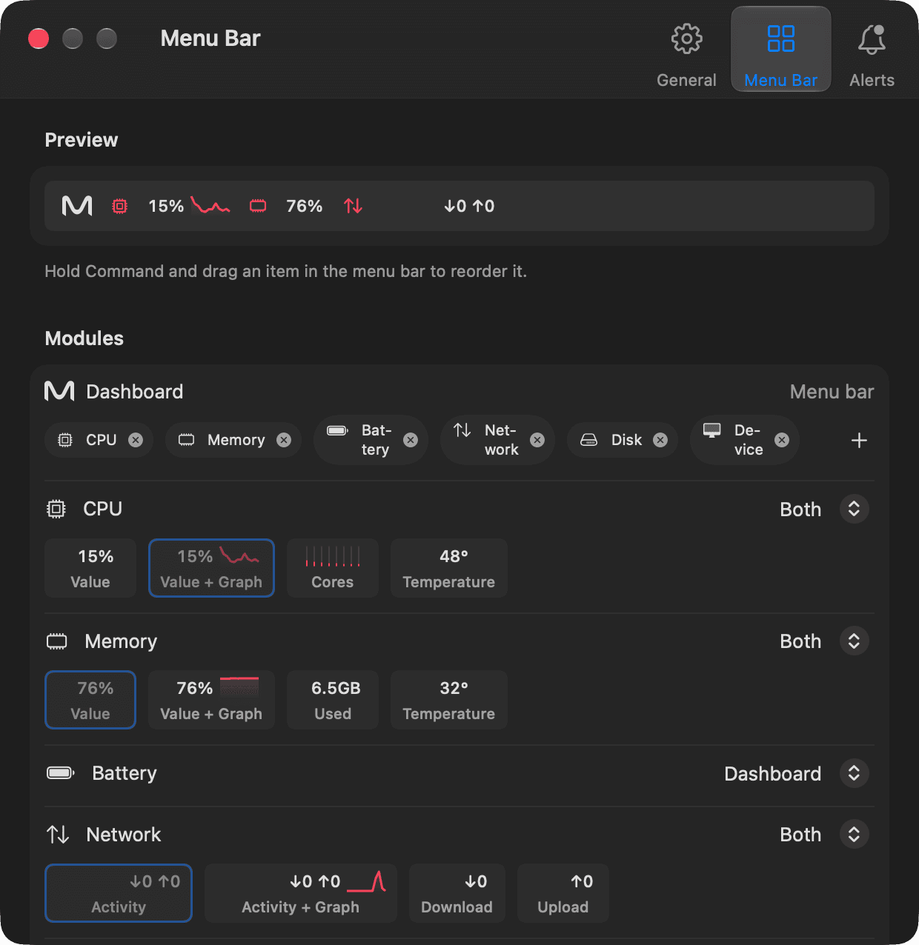This screenshot has height=945, width=919.
Task: Choose CPU Temperature style
Action: click(449, 568)
